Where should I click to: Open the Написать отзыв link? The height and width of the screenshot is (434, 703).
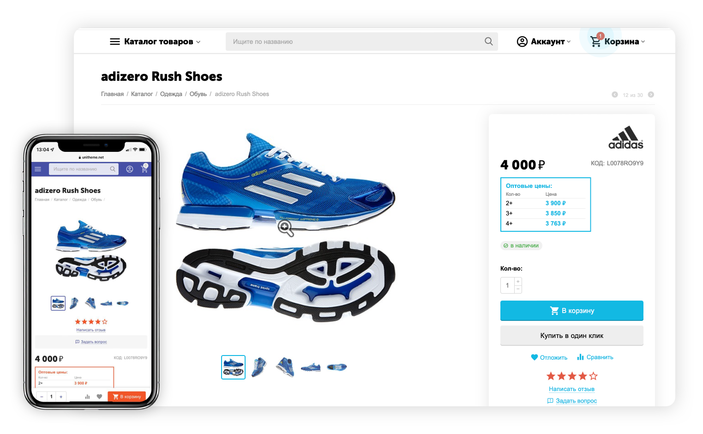[x=571, y=389]
